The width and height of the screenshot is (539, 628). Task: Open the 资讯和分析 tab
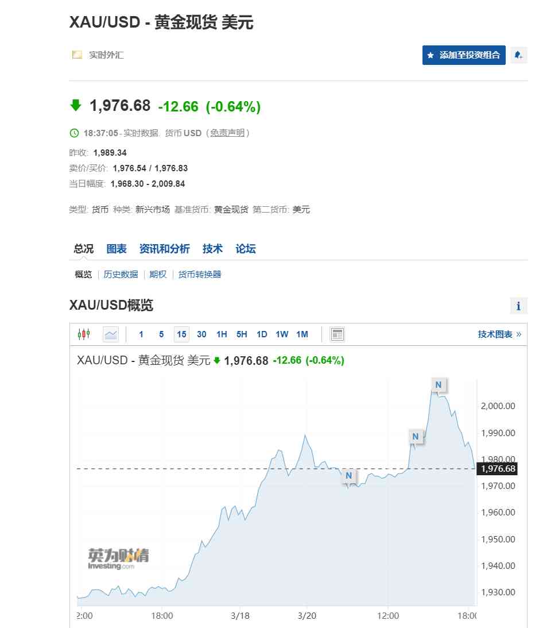point(165,248)
